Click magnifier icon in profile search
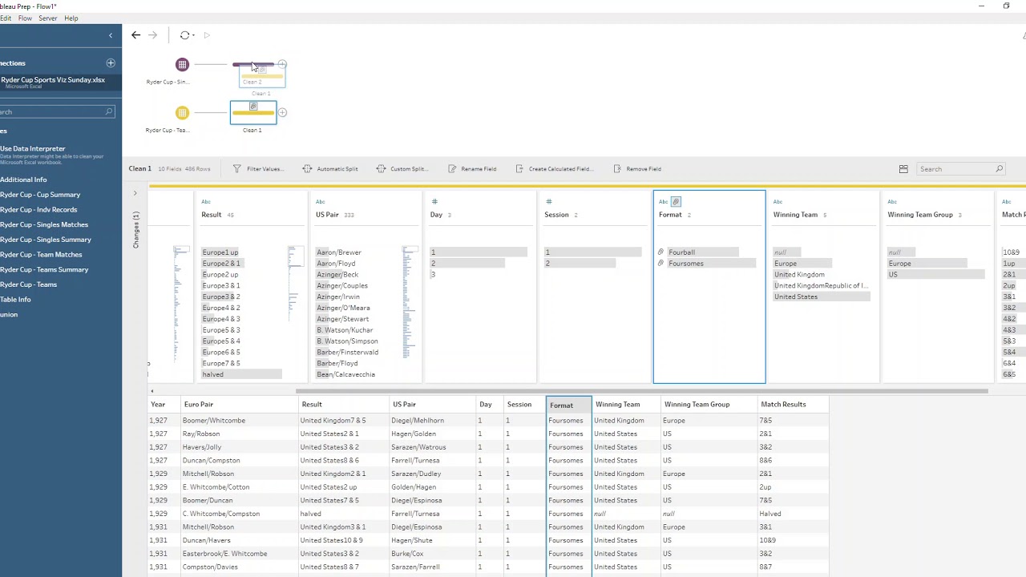1026x577 pixels. point(999,169)
